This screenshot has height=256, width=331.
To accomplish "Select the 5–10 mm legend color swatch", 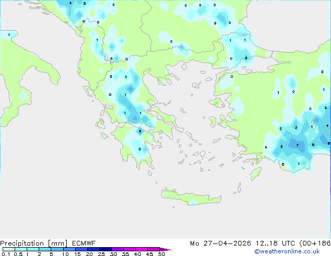I will click(57, 249).
